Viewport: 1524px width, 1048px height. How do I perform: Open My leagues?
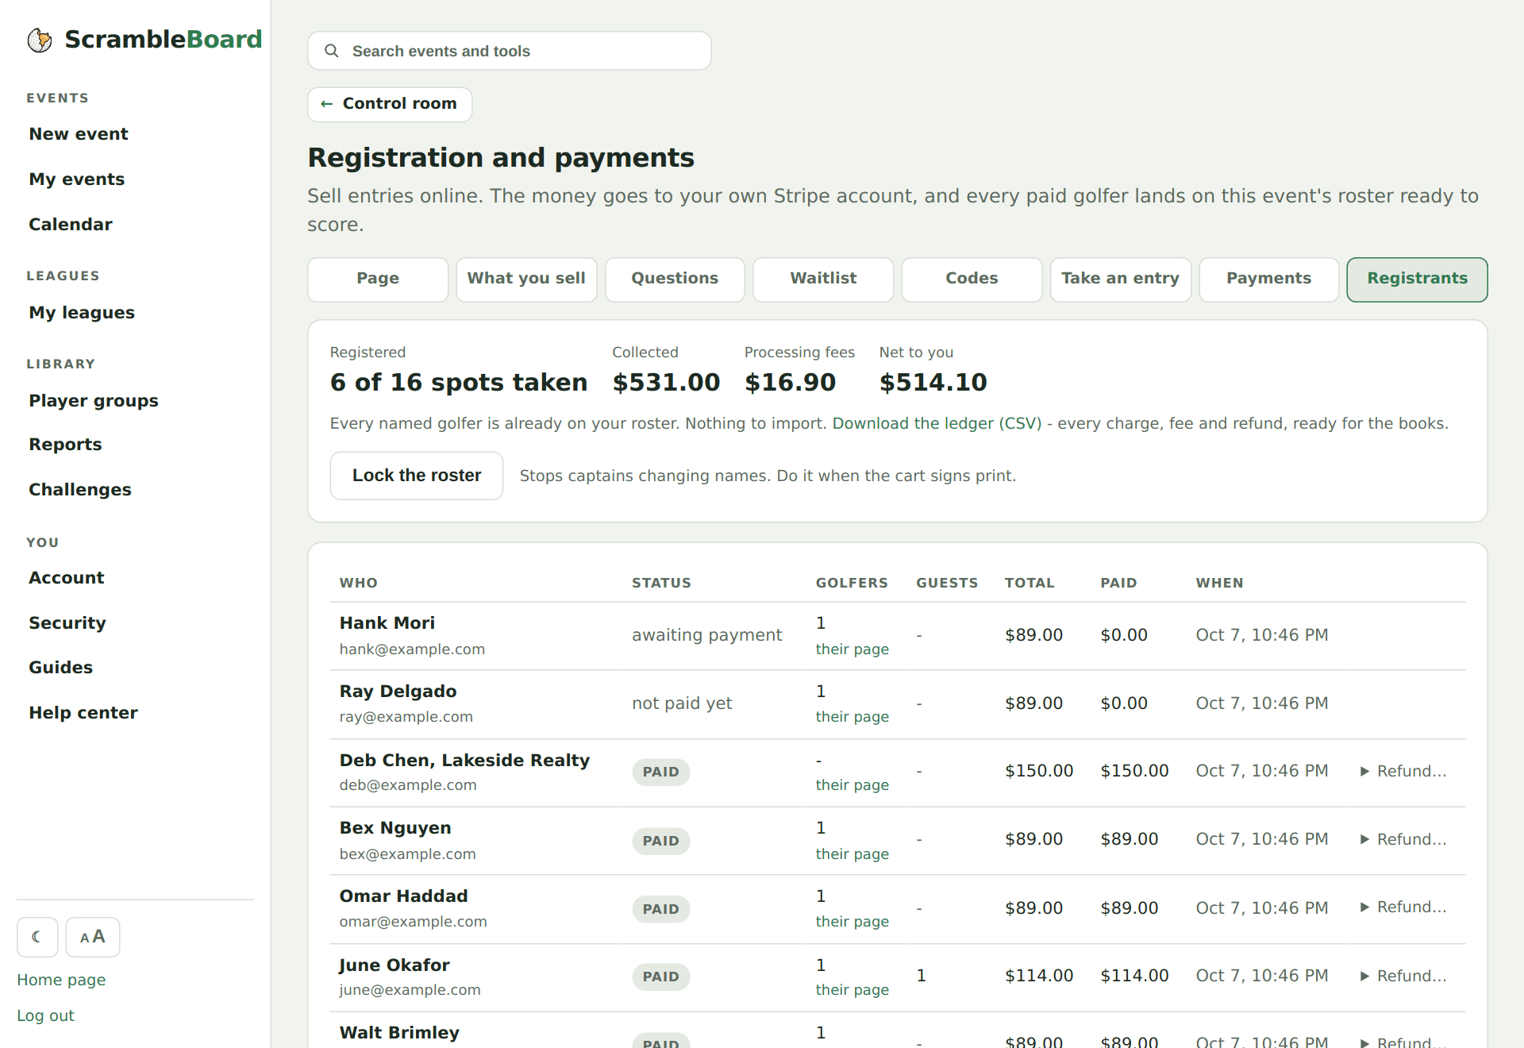(82, 313)
